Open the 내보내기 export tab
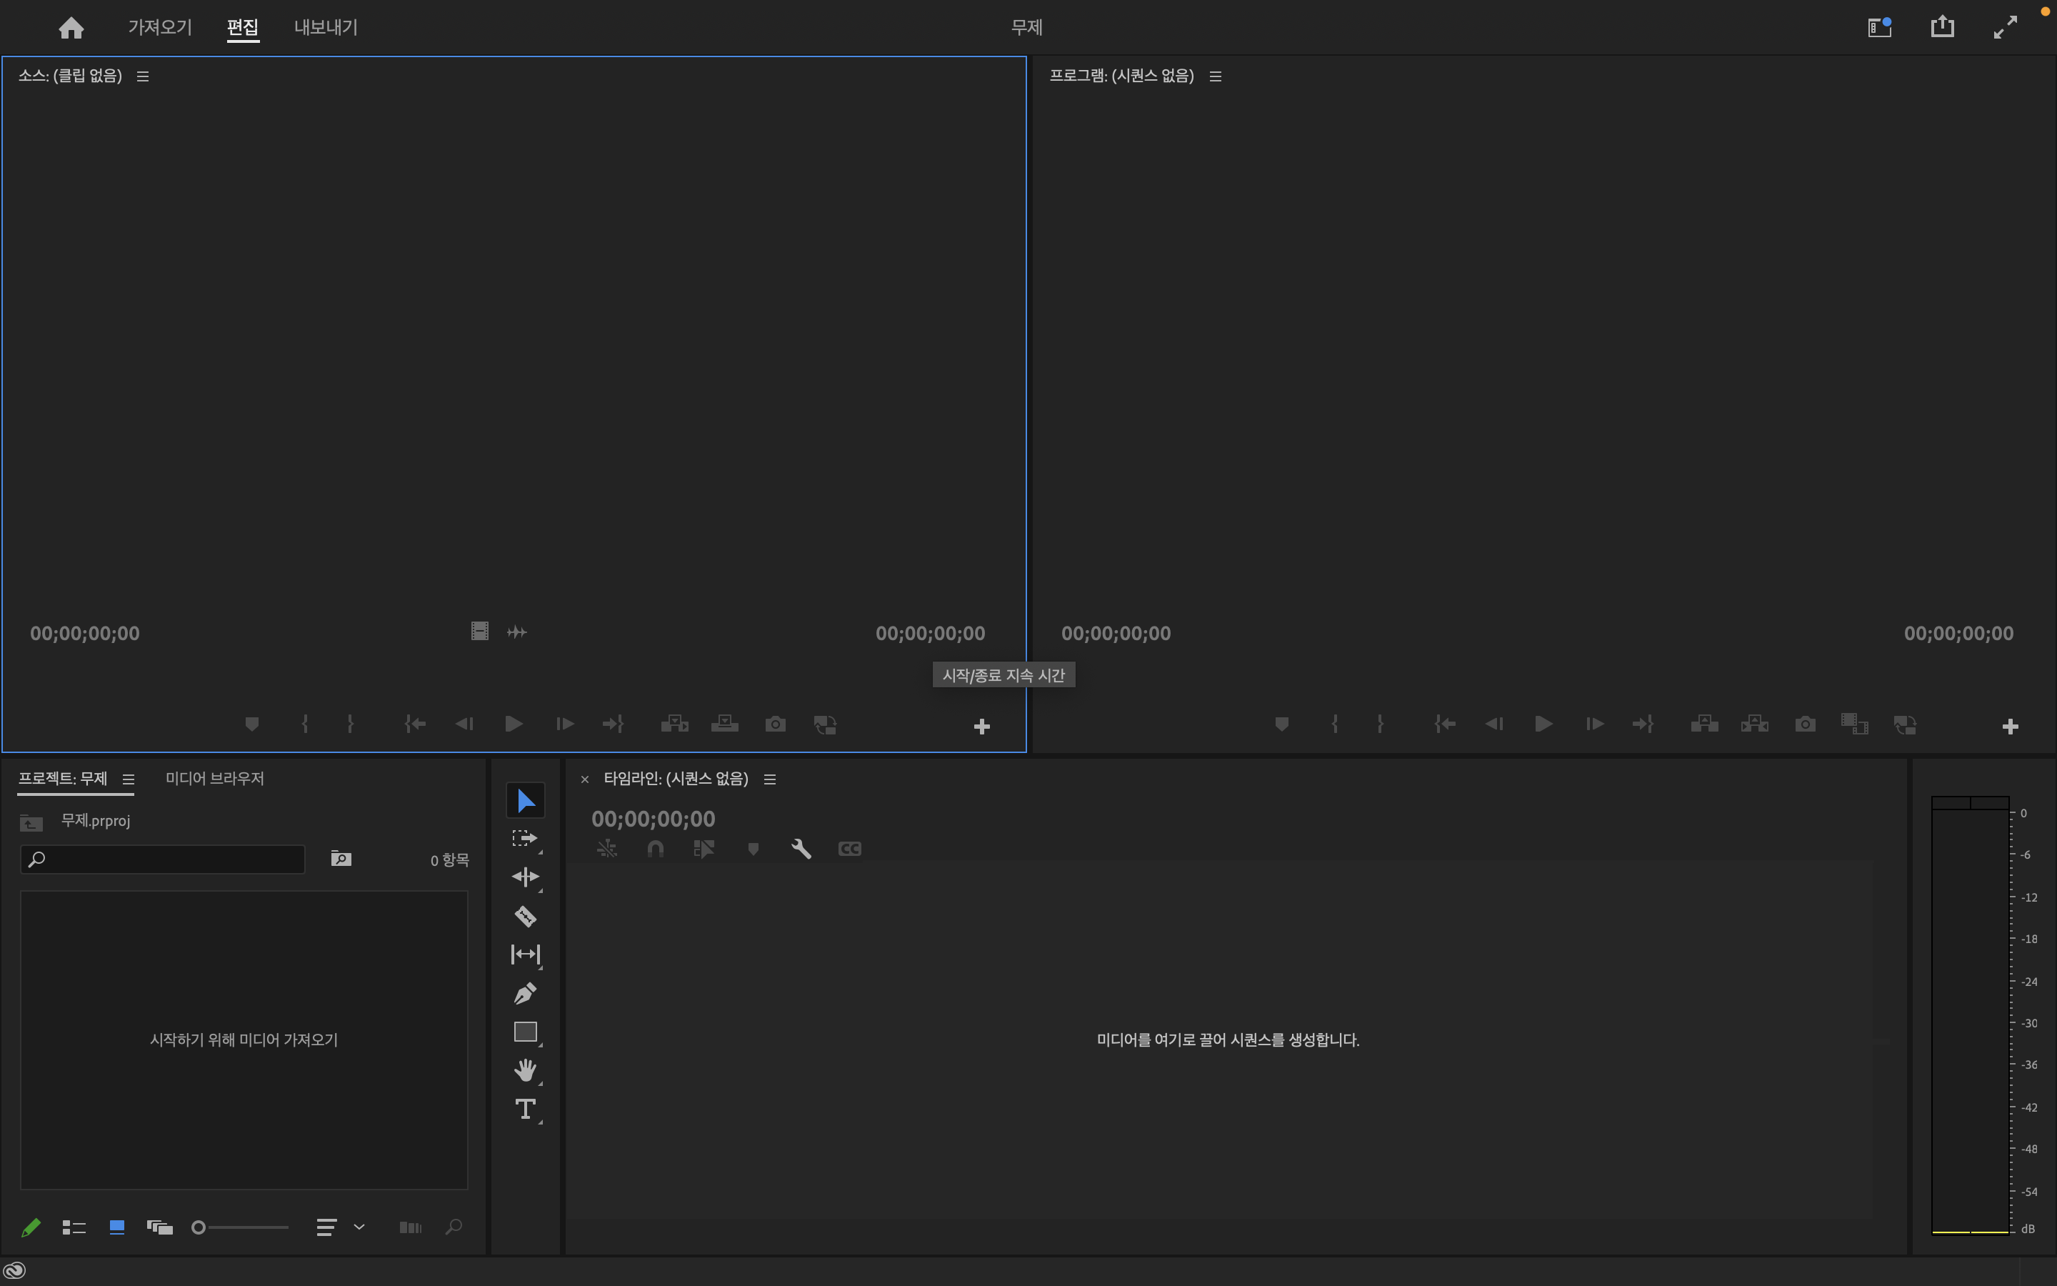 tap(326, 27)
